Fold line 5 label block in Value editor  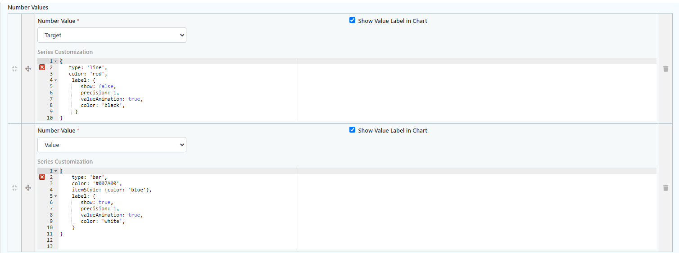pyautogui.click(x=56, y=196)
